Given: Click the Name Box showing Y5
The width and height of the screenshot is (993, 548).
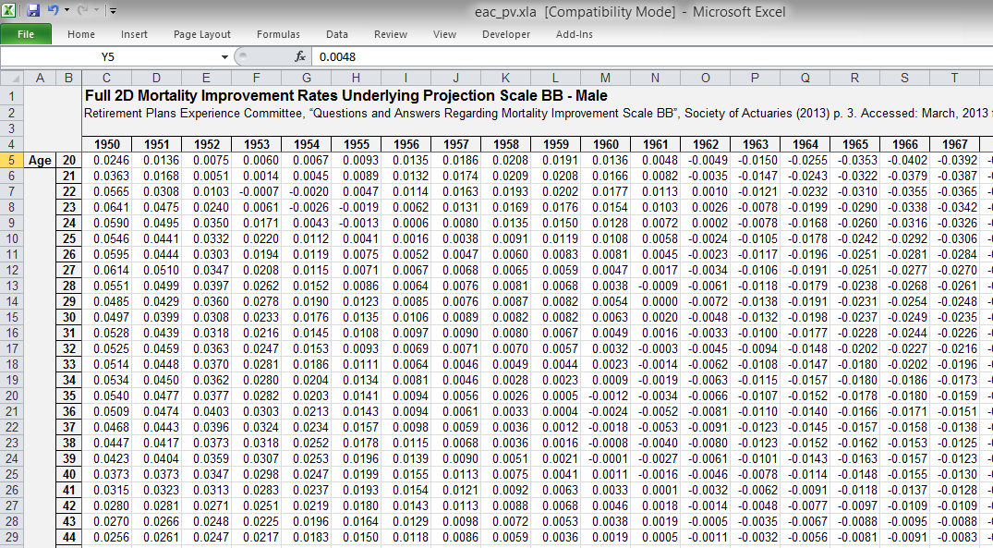Looking at the screenshot, I should click(108, 57).
